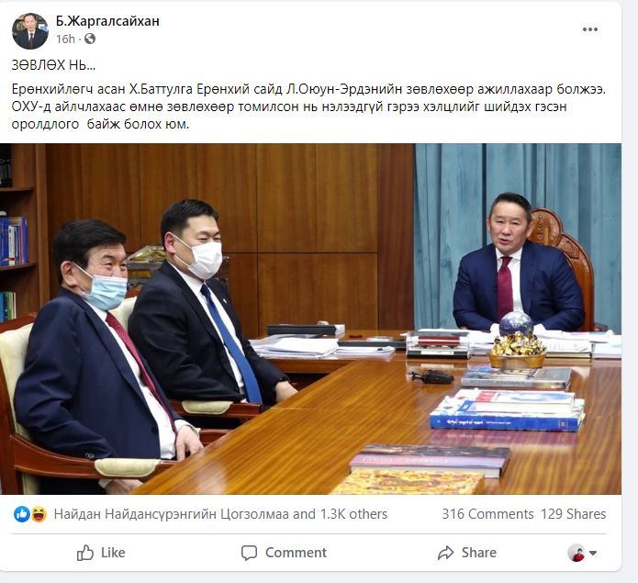638x583 pixels.
Task: Open the meeting photo in full view
Action: coord(310,319)
